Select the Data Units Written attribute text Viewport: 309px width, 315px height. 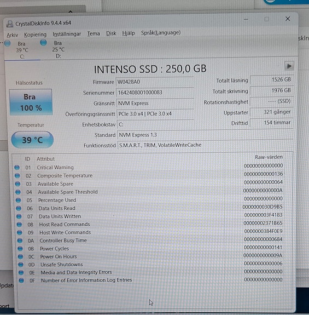point(60,216)
